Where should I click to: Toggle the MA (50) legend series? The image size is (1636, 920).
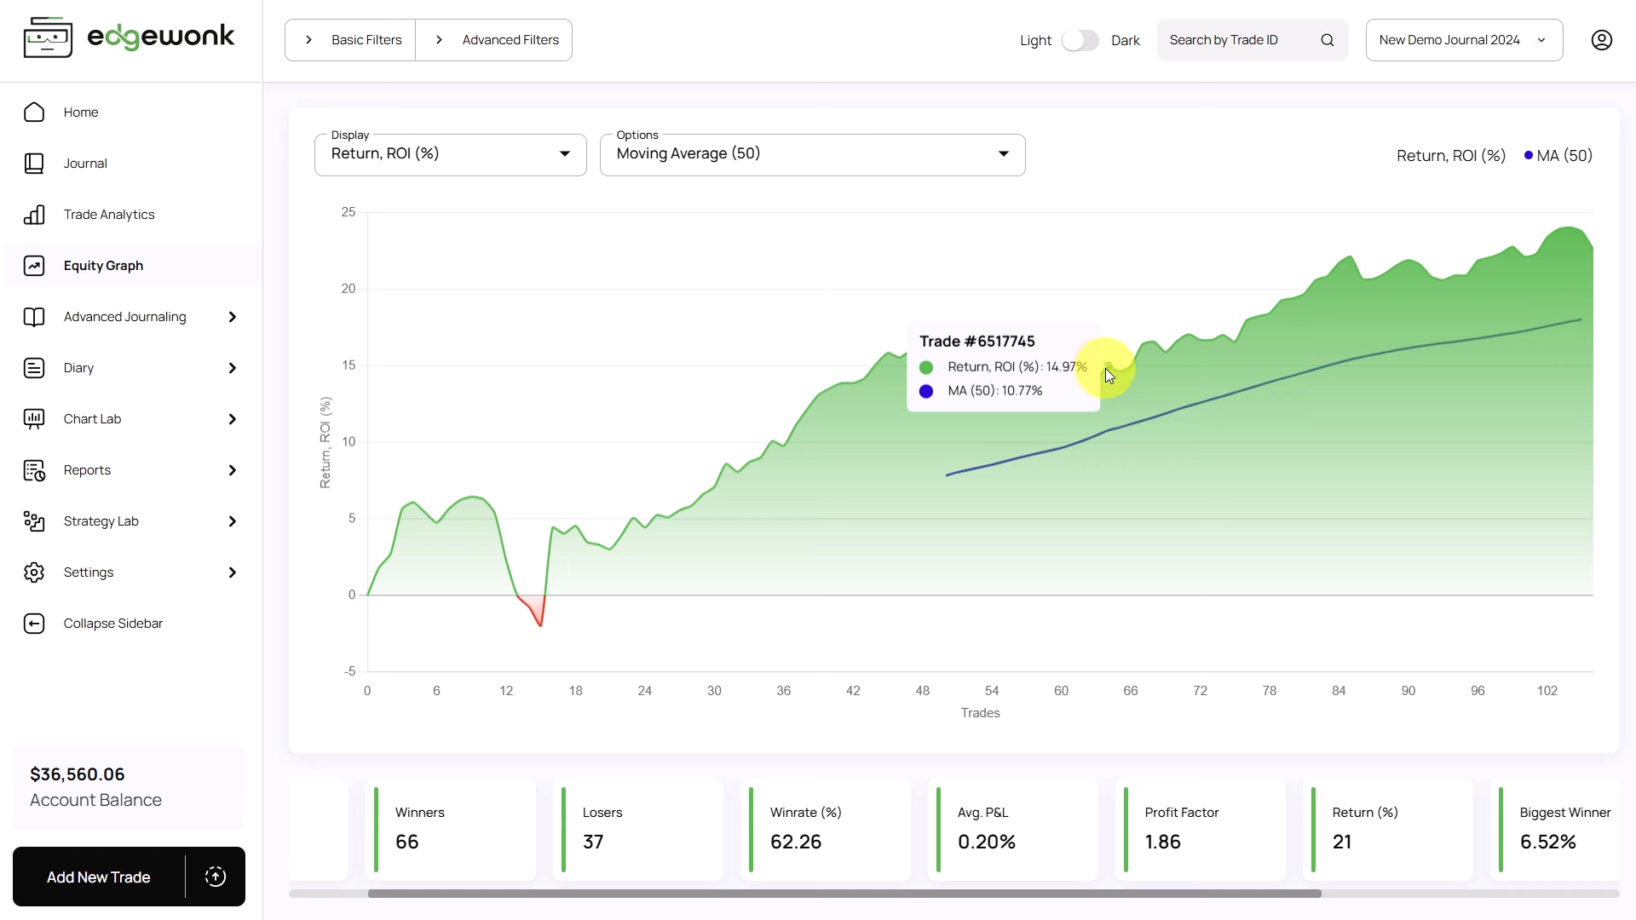point(1558,156)
